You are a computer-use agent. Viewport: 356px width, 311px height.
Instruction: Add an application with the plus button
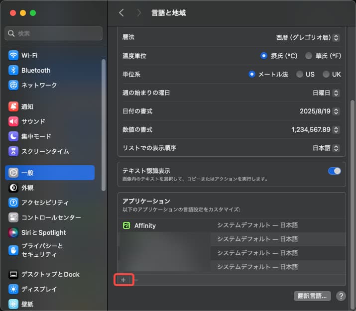click(123, 280)
